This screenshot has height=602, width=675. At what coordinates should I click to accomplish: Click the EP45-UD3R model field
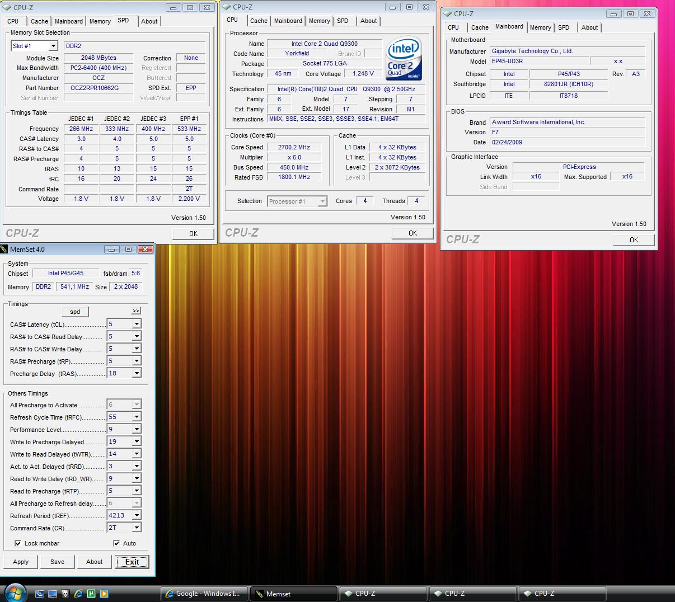(x=540, y=61)
